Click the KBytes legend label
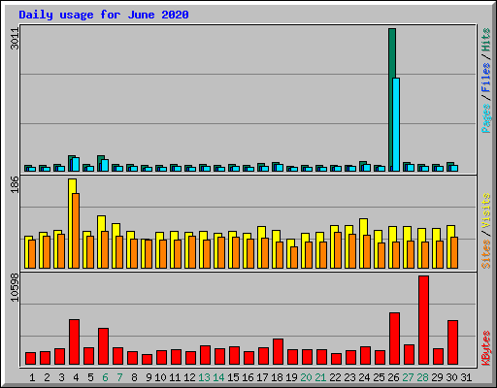The image size is (497, 388). 485,348
